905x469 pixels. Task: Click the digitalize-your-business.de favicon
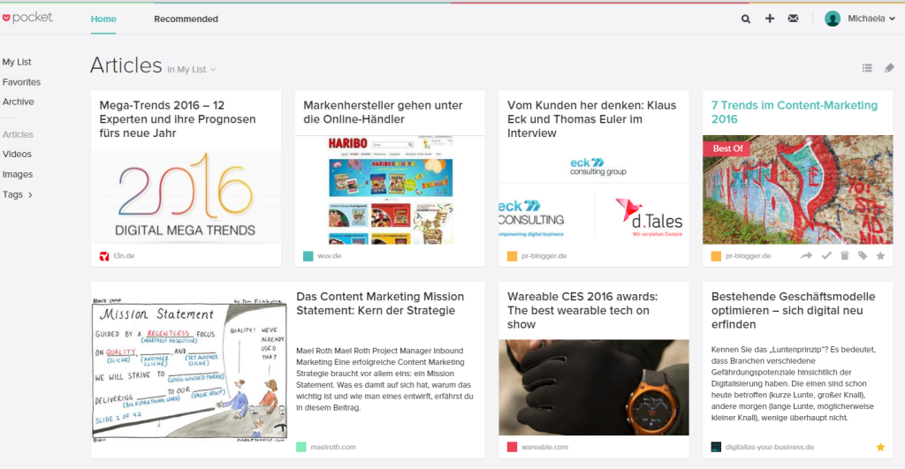pyautogui.click(x=716, y=447)
